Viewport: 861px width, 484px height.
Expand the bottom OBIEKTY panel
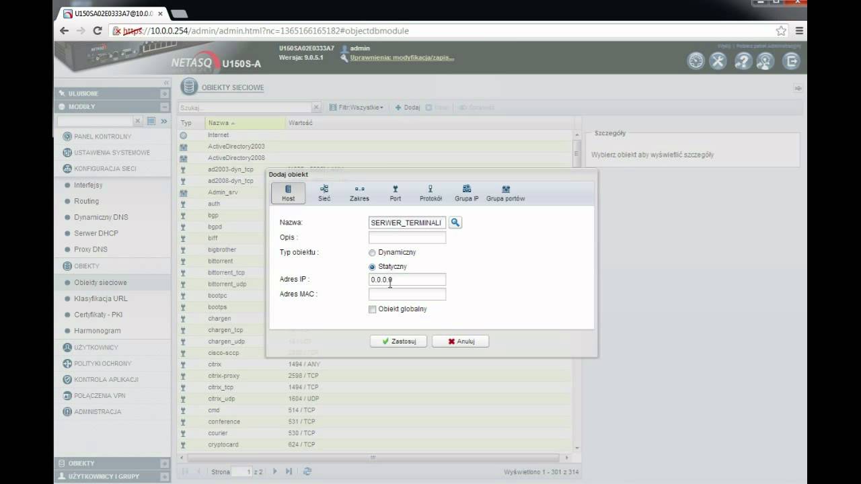(x=165, y=464)
